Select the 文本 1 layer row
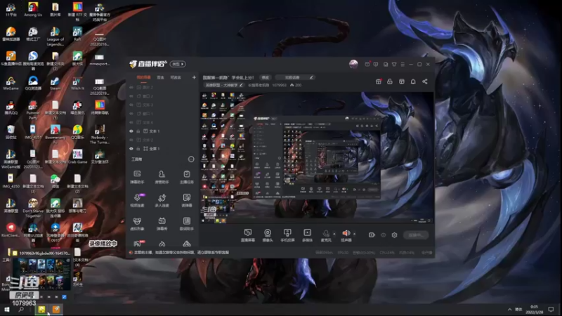562x316 pixels. click(162, 131)
